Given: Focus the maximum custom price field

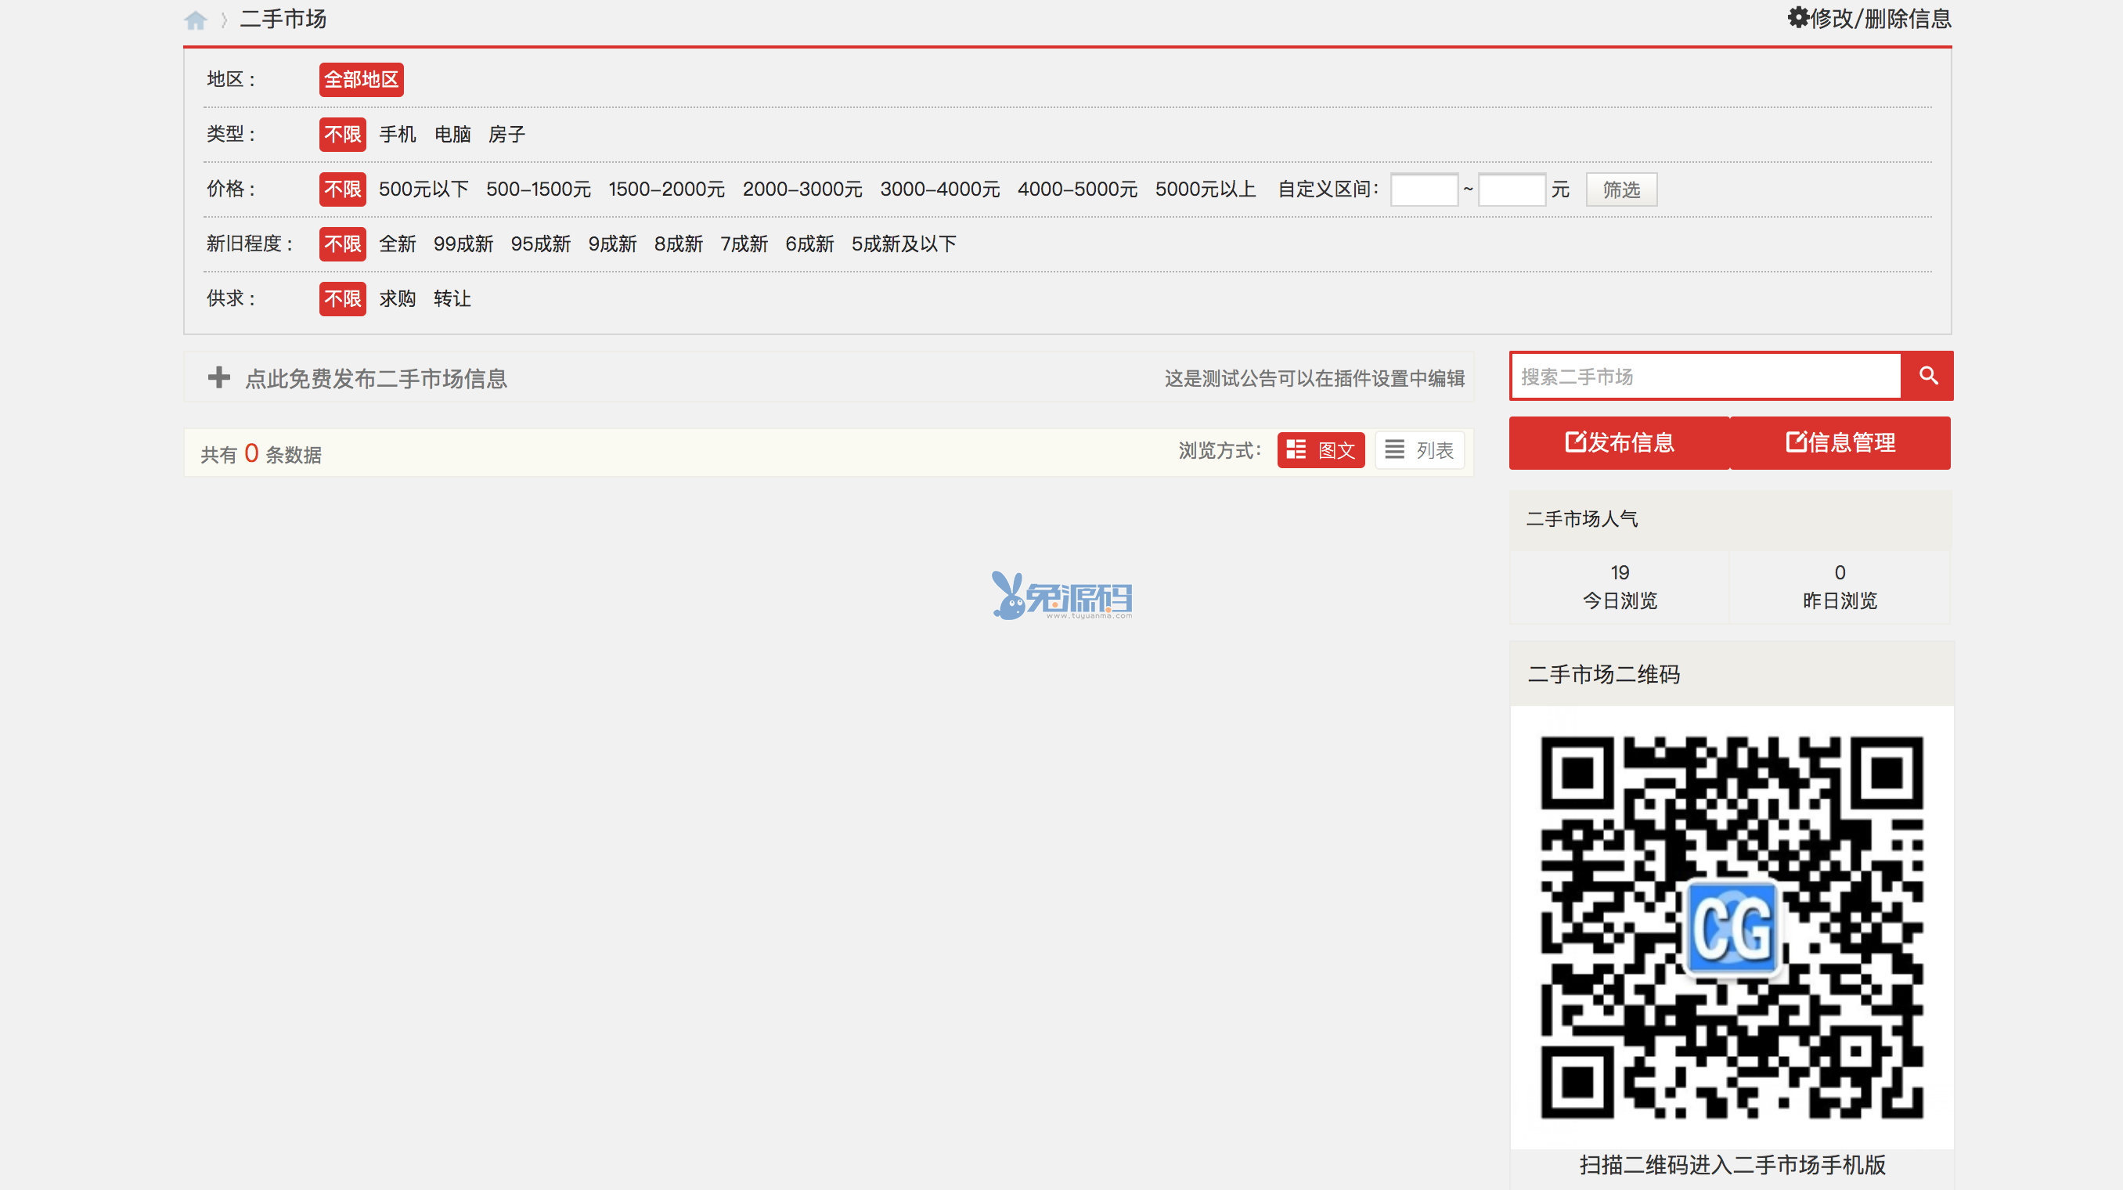Looking at the screenshot, I should 1512,189.
